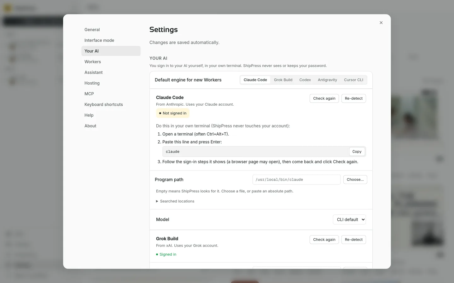The width and height of the screenshot is (454, 283).
Task: Click Check again for Grok Build
Action: click(324, 240)
